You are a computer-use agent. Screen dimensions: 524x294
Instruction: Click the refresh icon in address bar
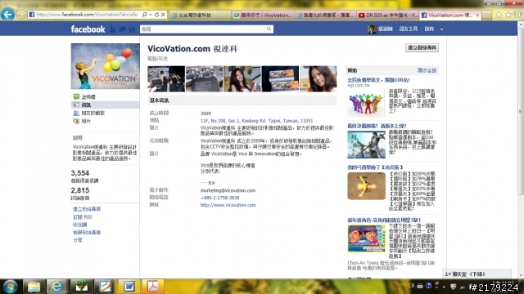point(156,15)
